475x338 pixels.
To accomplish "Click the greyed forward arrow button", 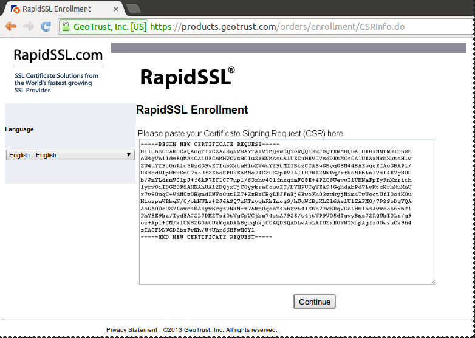I will click(x=29, y=26).
